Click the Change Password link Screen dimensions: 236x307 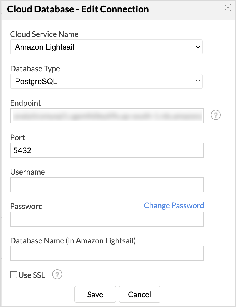coord(174,206)
